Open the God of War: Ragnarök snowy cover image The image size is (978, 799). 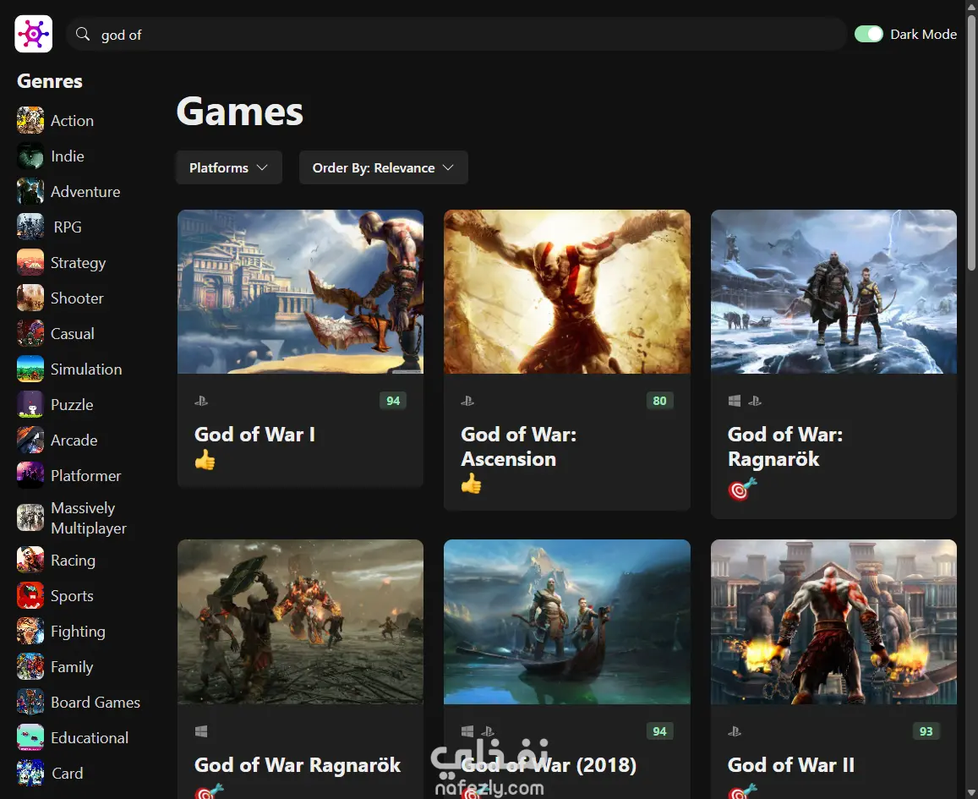[834, 292]
